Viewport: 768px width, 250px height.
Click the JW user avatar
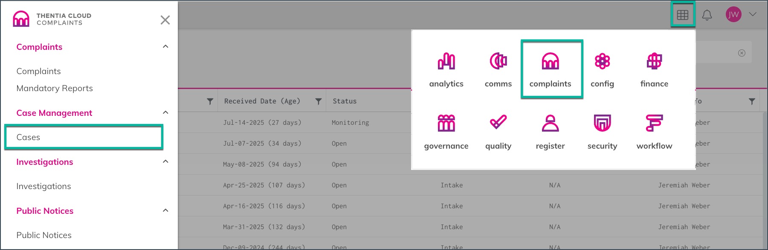(x=733, y=14)
